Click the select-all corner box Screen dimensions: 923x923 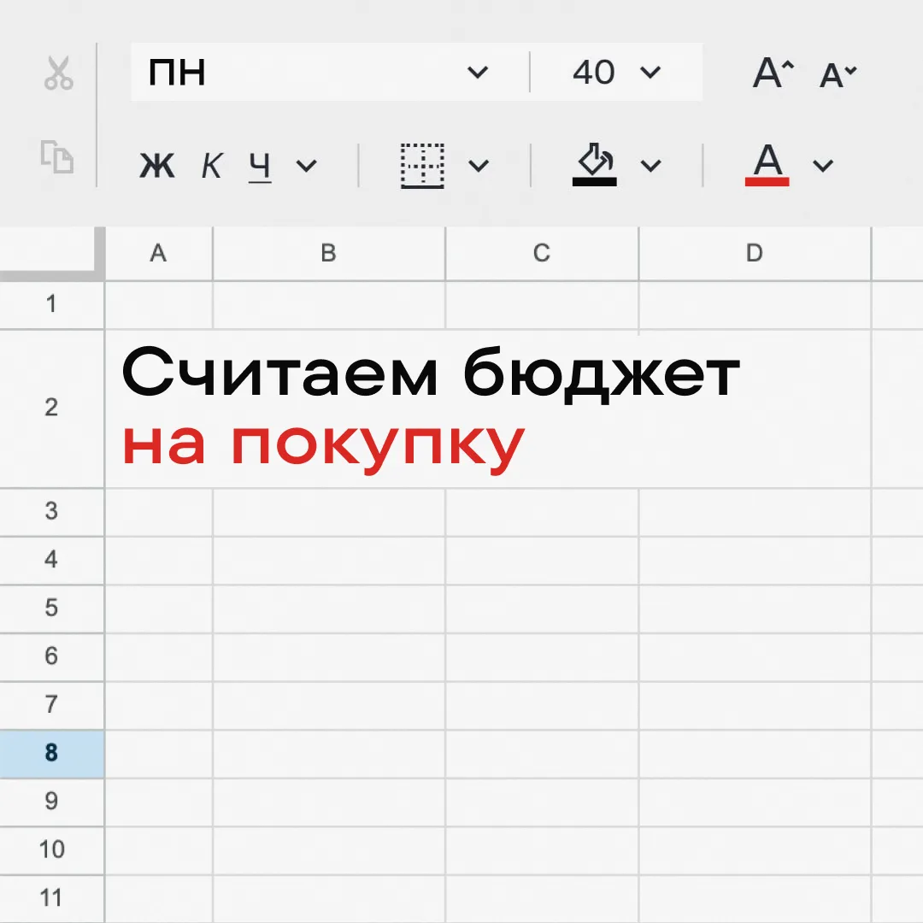[x=52, y=253]
